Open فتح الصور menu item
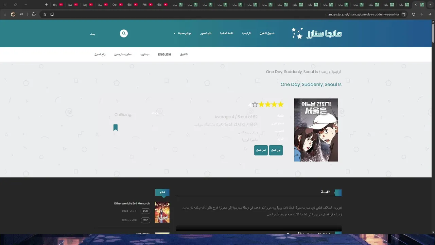 click(x=206, y=33)
